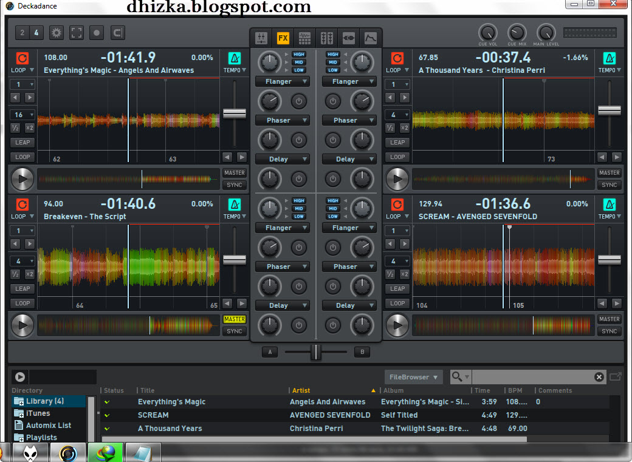The image size is (632, 462).
Task: Click LOOP button on Breakeven deck
Action: pyautogui.click(x=22, y=303)
